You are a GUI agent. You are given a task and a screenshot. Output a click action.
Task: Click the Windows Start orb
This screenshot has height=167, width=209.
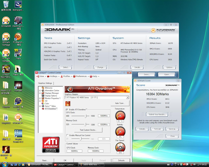tap(4, 164)
